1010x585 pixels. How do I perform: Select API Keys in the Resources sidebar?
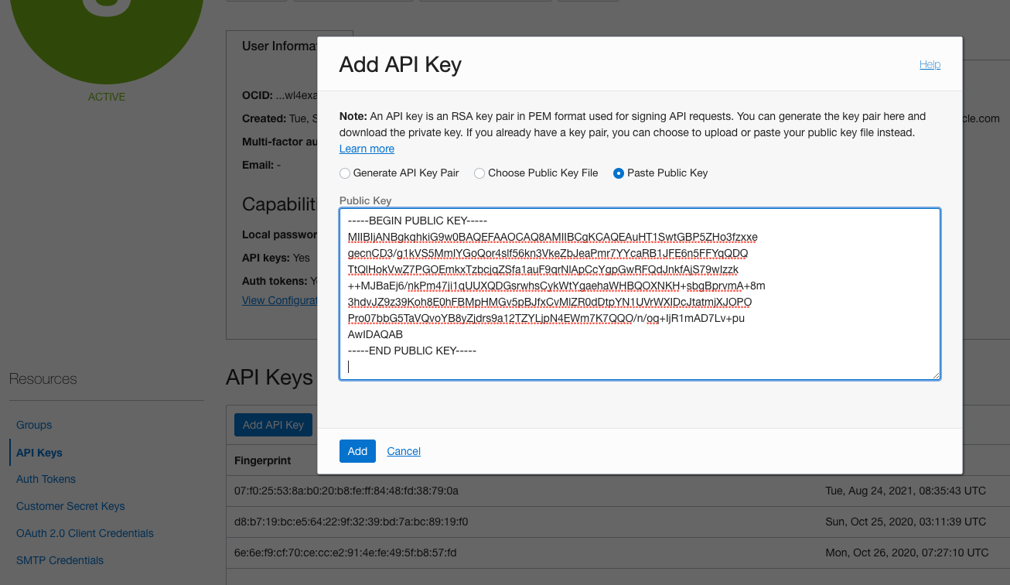(x=40, y=452)
